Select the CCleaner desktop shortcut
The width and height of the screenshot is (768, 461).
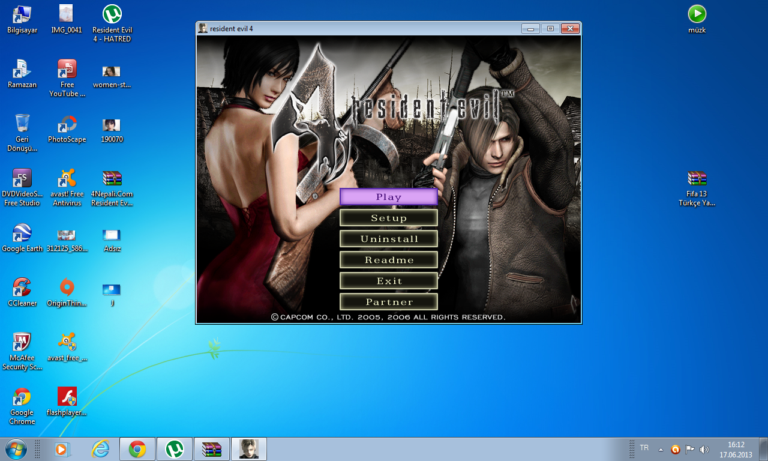(x=22, y=292)
